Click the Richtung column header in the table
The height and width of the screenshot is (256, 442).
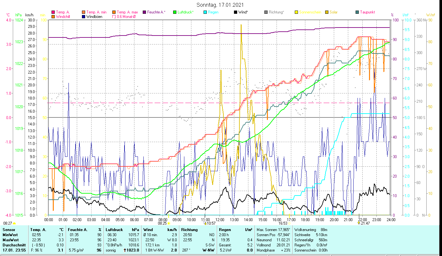pyautogui.click(x=189, y=230)
